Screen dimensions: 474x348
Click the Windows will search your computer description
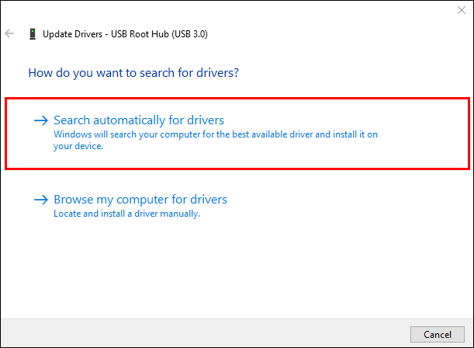click(x=215, y=134)
